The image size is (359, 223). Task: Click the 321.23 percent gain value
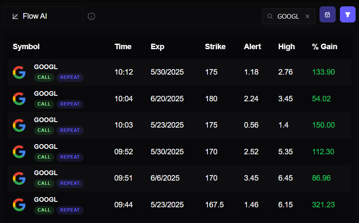point(323,205)
